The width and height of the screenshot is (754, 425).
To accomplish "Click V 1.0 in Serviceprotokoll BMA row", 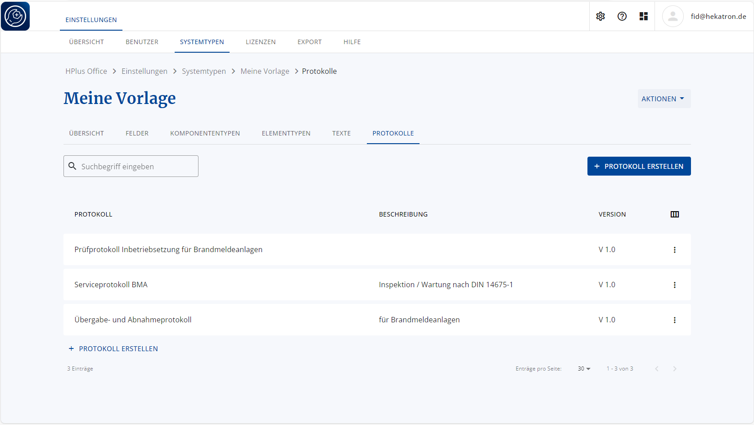I will [x=607, y=285].
